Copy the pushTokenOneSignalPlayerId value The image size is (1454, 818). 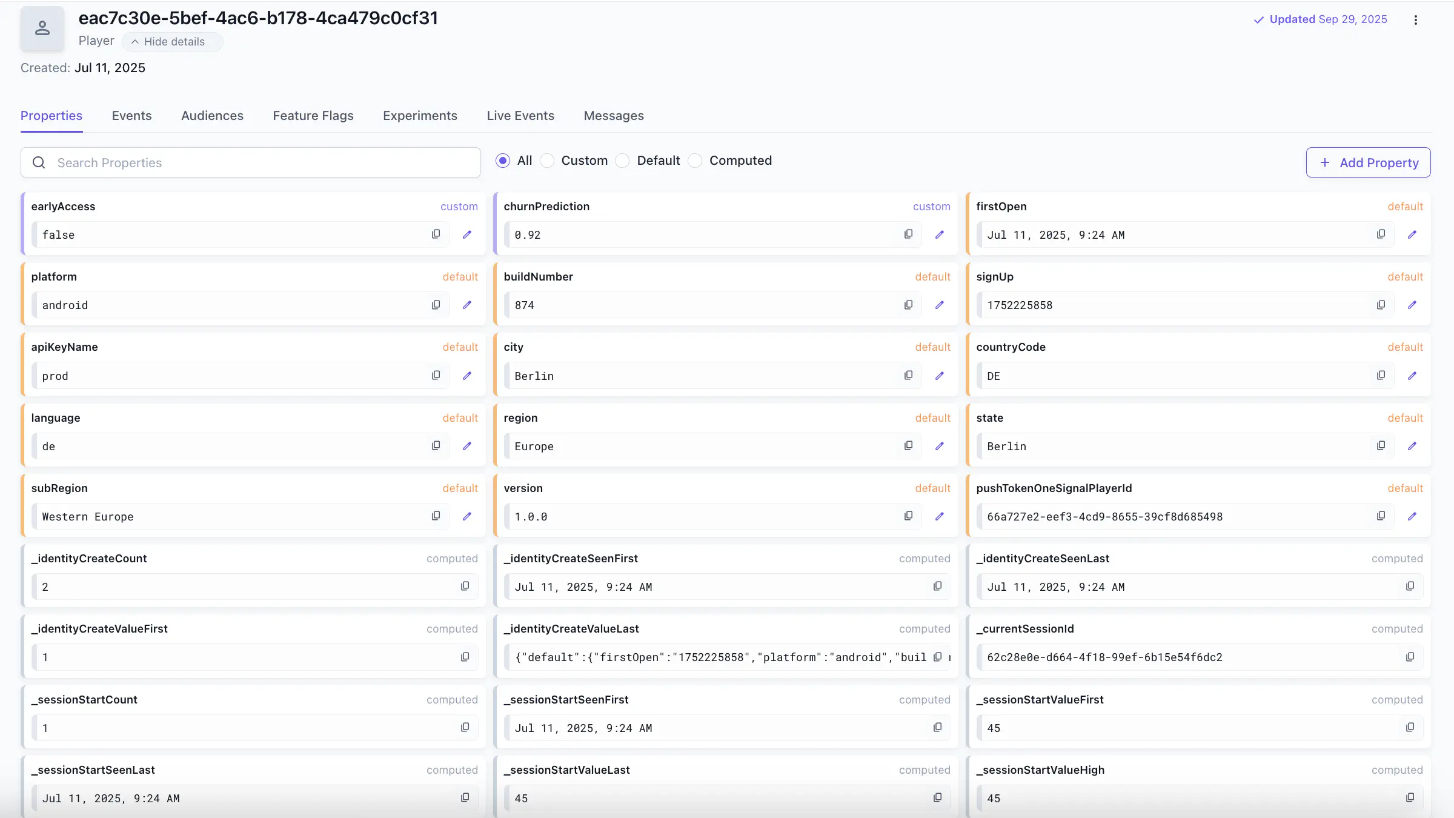1381,516
